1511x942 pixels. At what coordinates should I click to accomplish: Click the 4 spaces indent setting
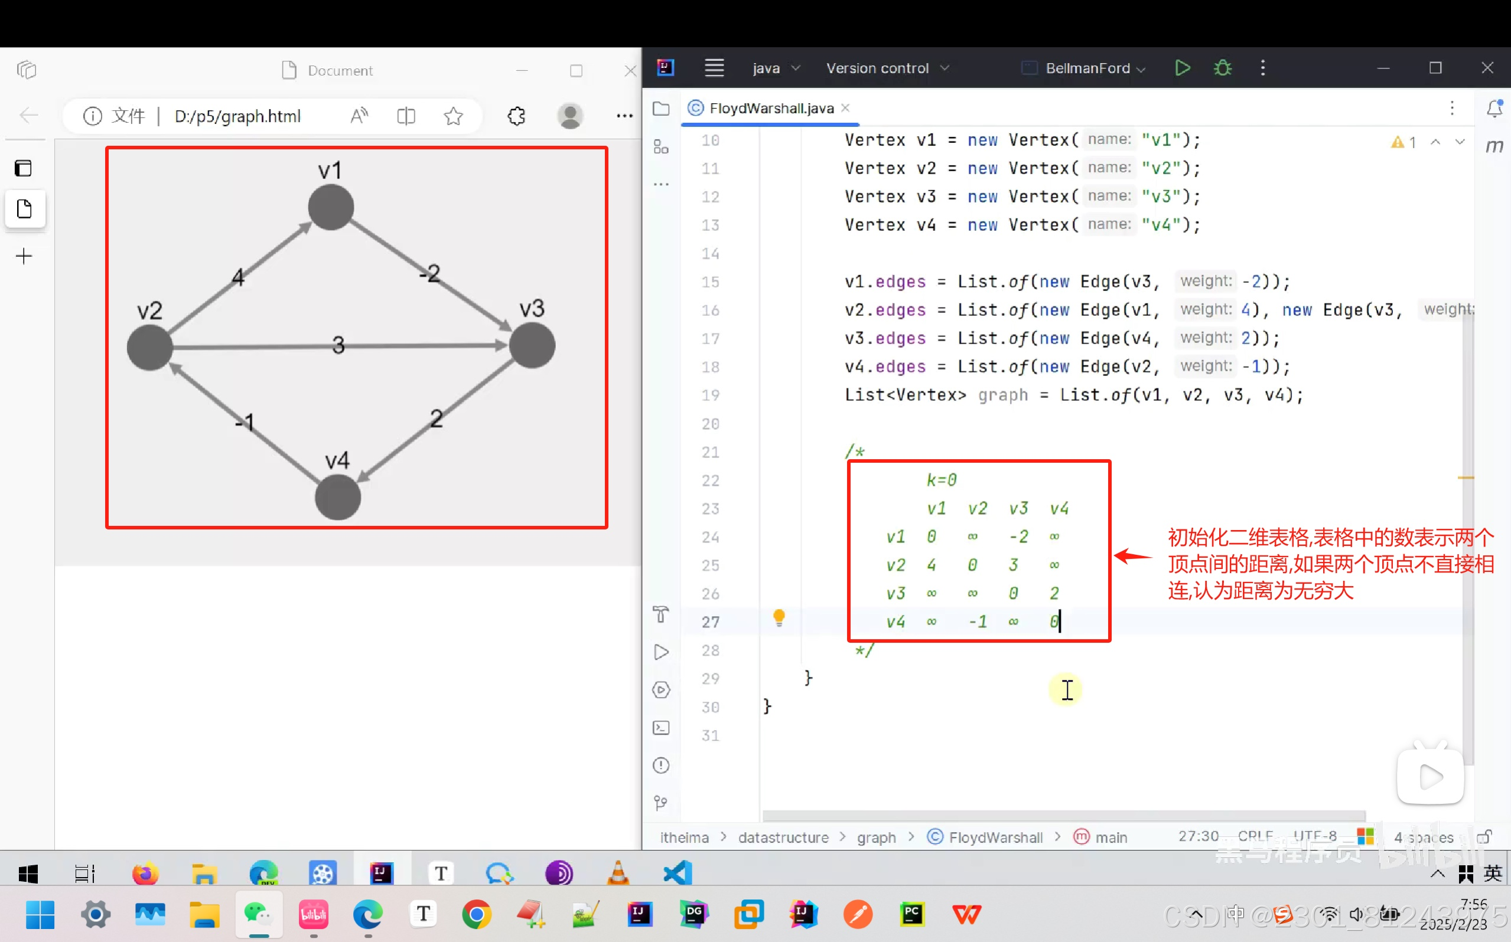(1423, 838)
